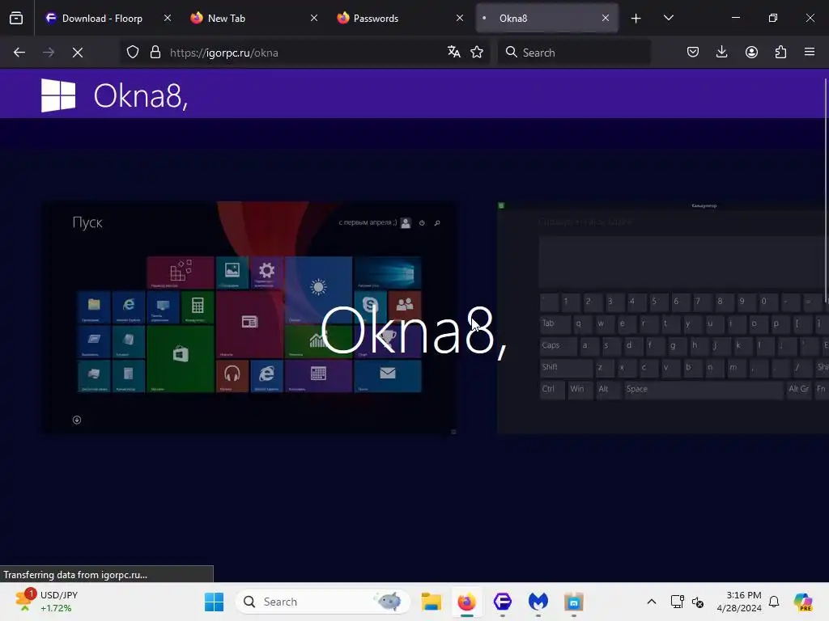Screen dimensions: 829x621
Task: Click the browser Search field
Action: (x=574, y=53)
